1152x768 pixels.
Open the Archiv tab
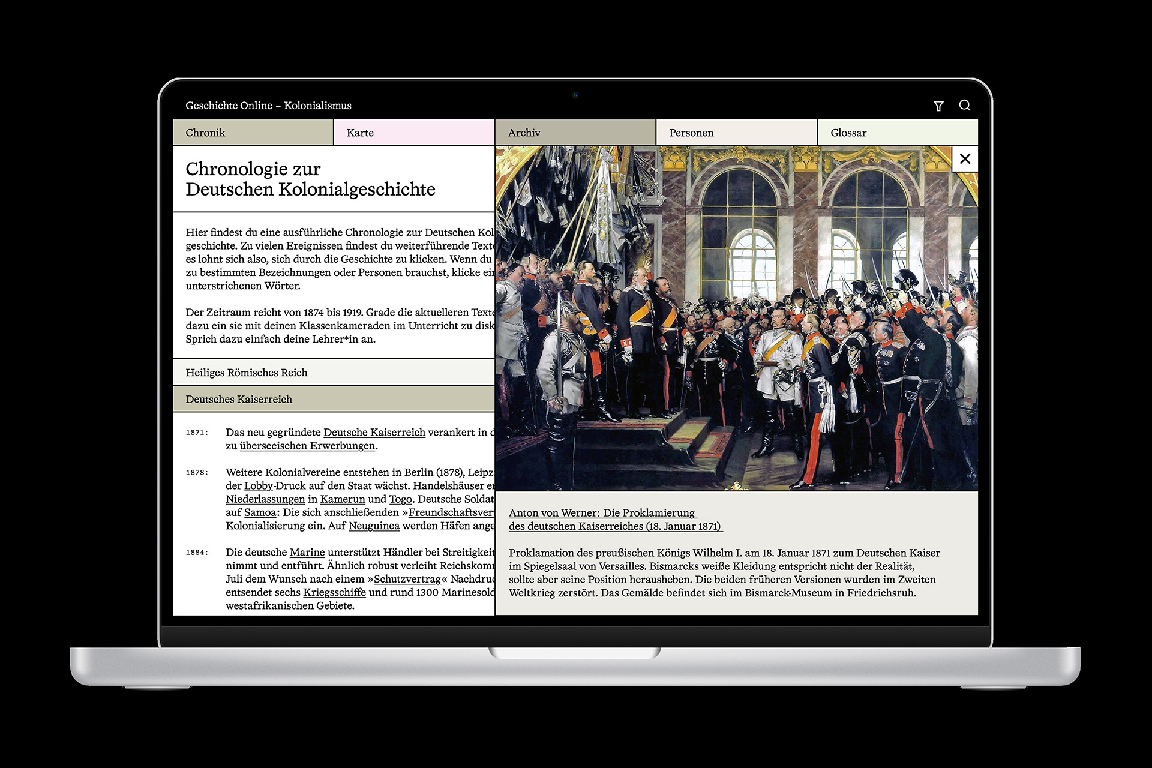(575, 133)
